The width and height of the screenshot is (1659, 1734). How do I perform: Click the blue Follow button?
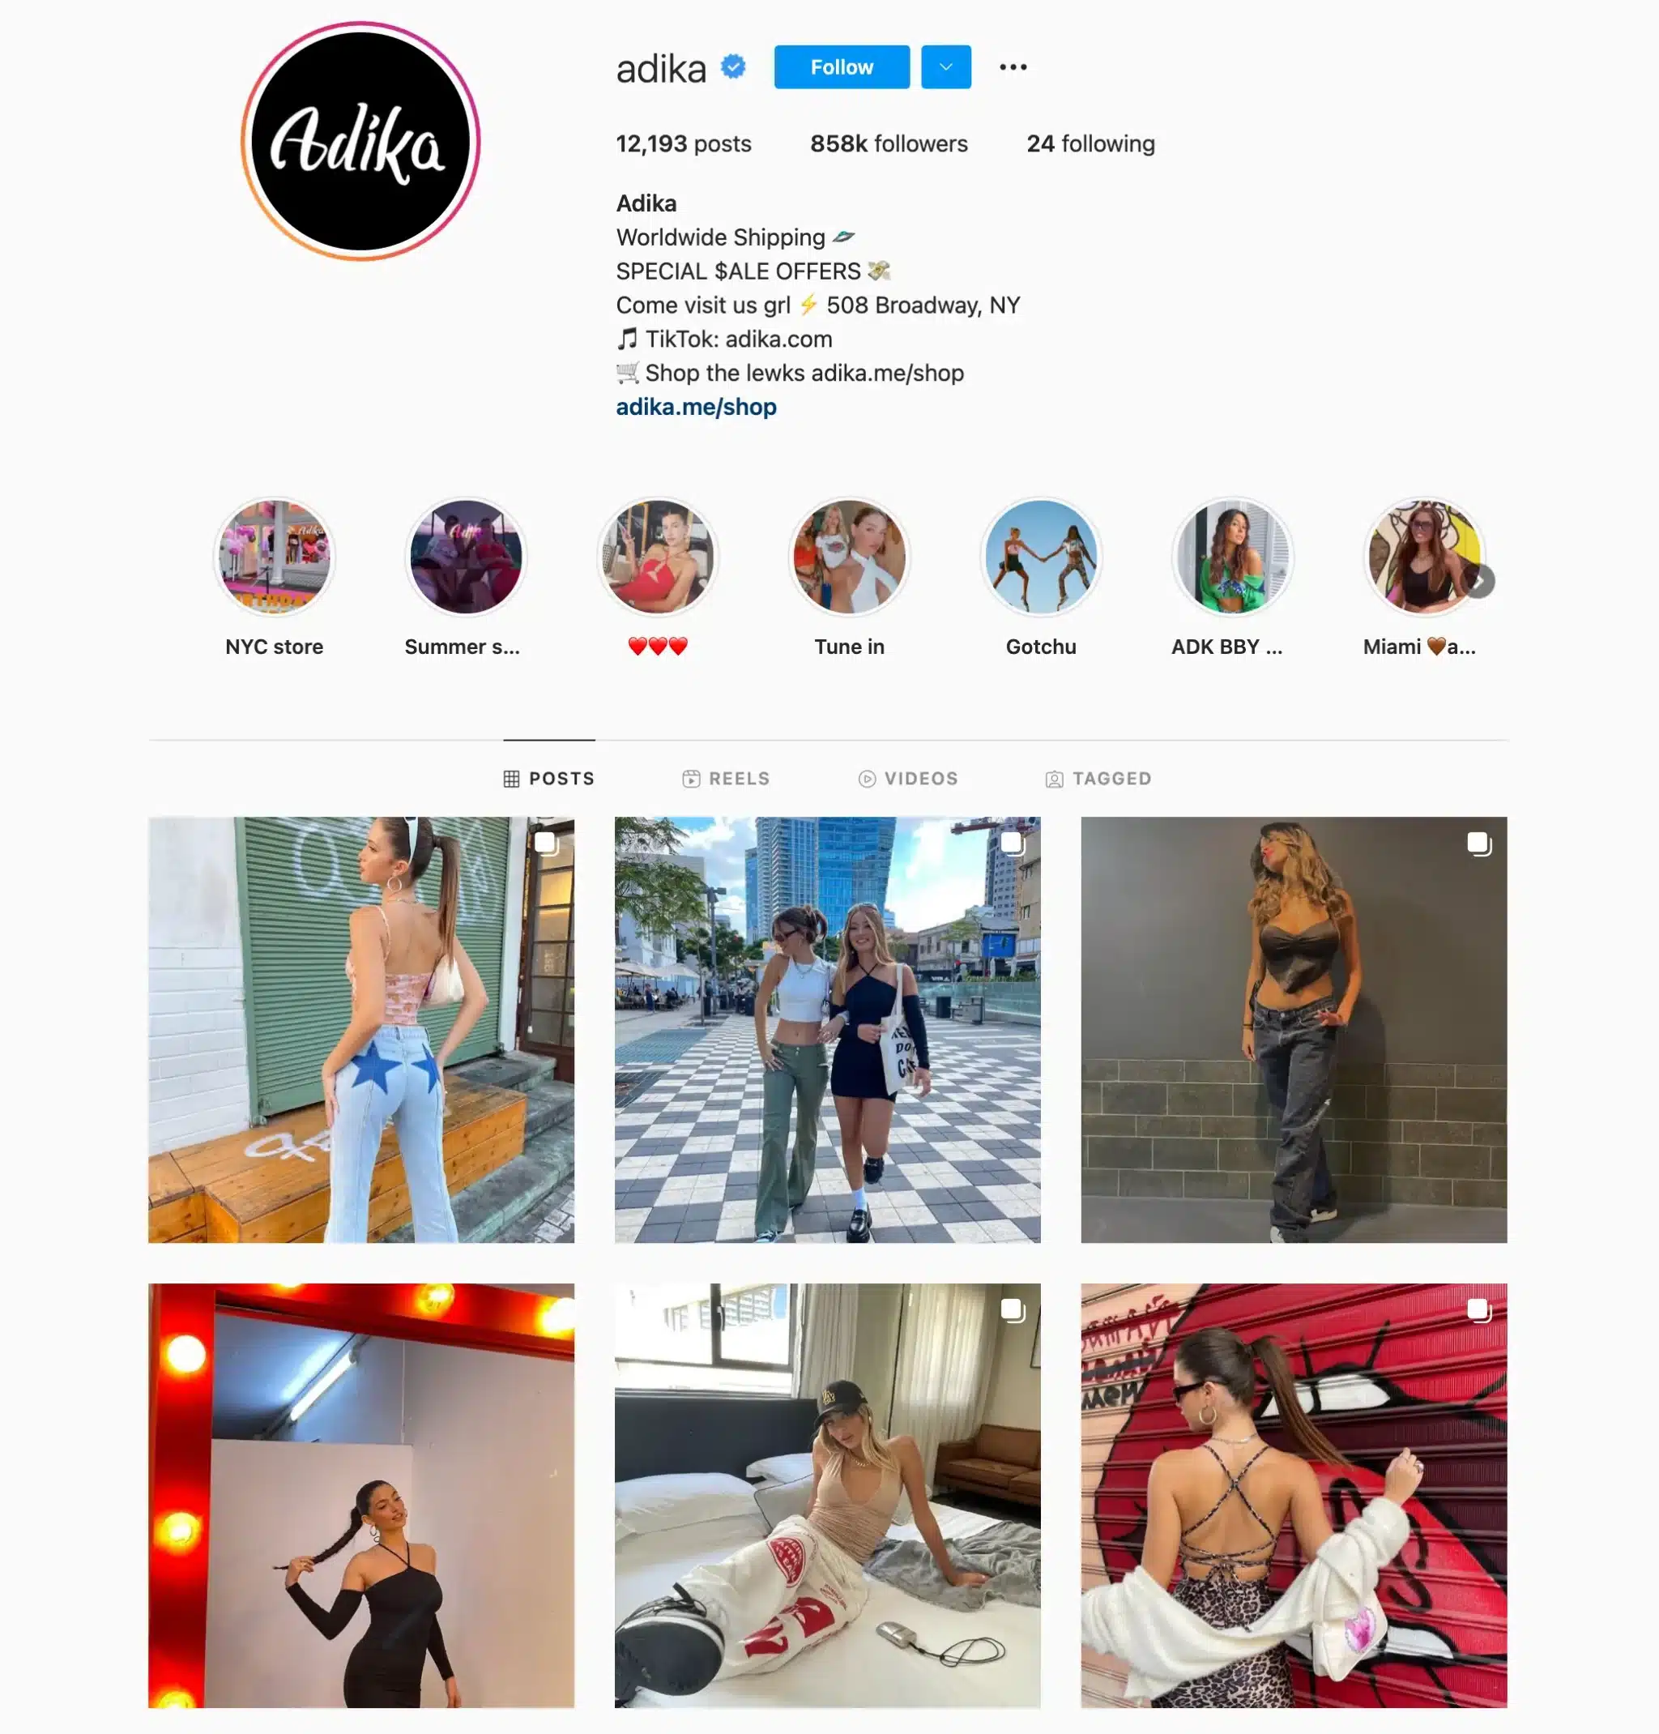[841, 67]
